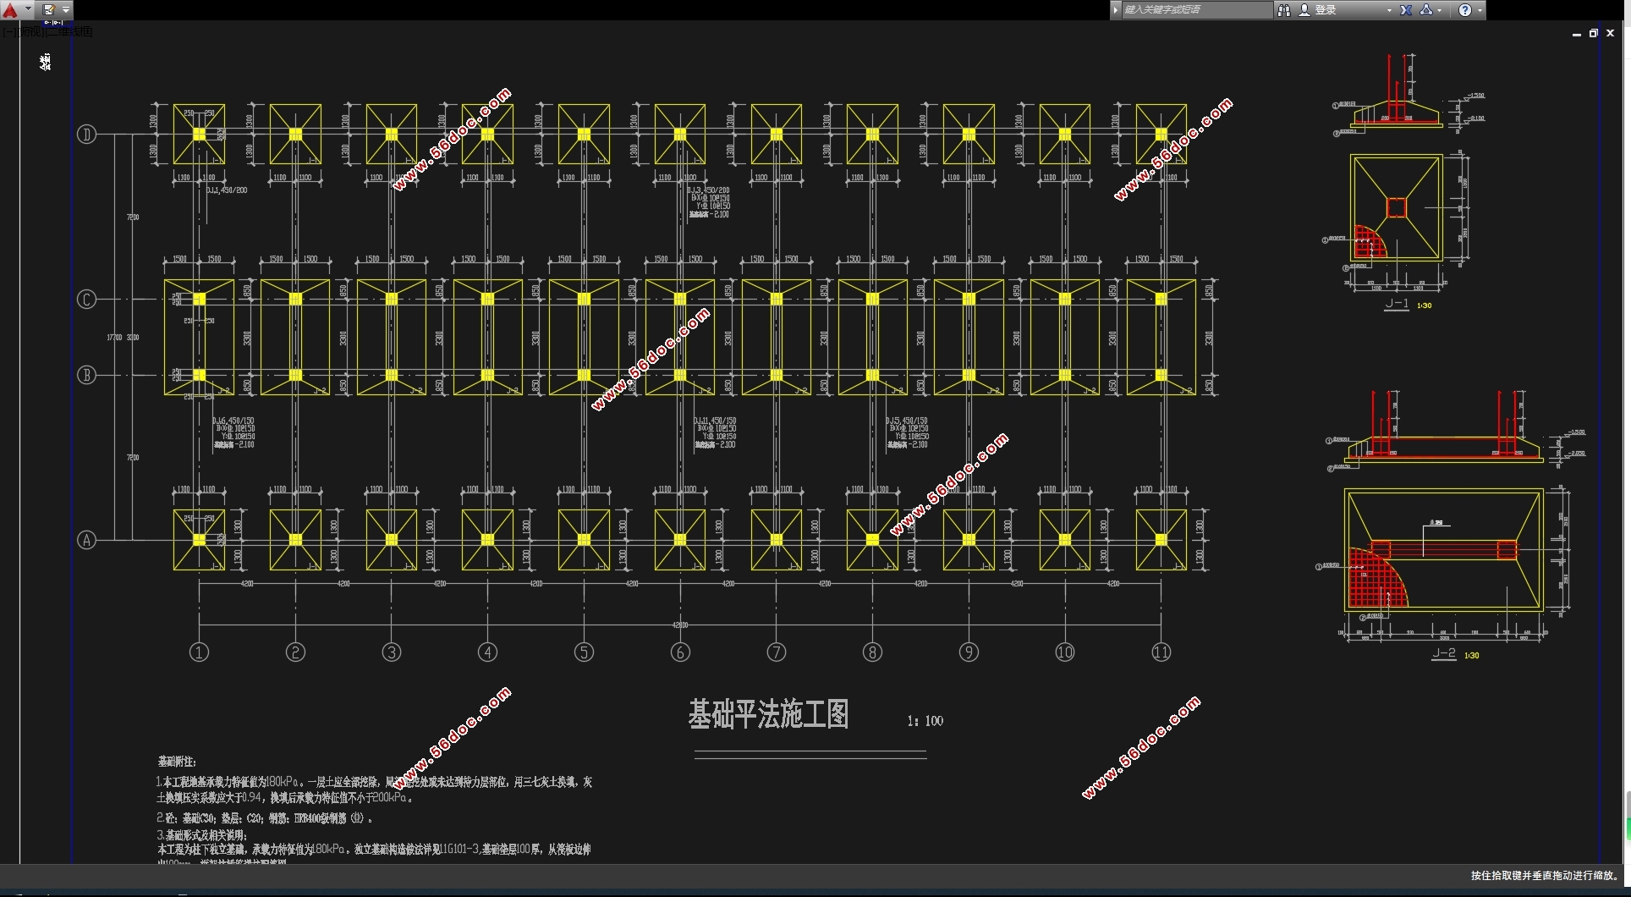Restore down the drawing window
Image resolution: width=1631 pixels, height=897 pixels.
[1594, 34]
